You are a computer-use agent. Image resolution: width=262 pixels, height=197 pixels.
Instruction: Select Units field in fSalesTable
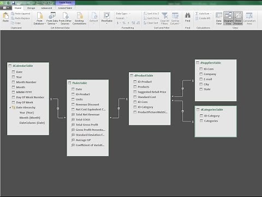click(x=79, y=100)
